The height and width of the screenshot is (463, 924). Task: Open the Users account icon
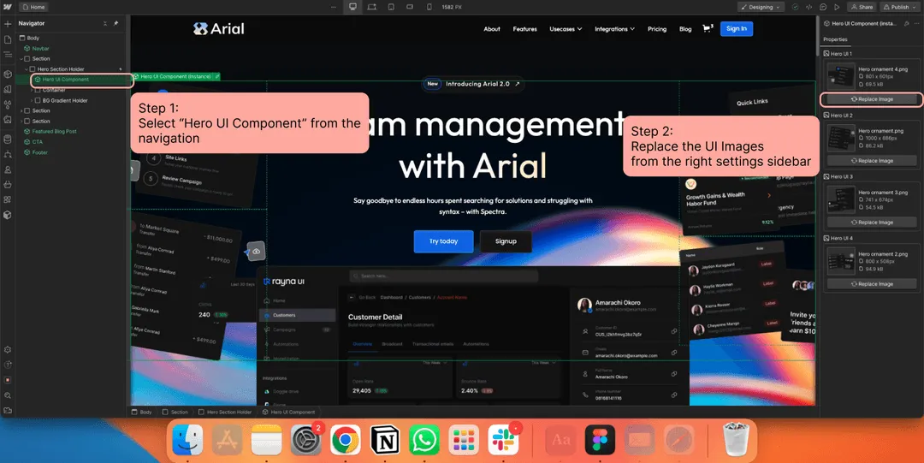coord(7,169)
